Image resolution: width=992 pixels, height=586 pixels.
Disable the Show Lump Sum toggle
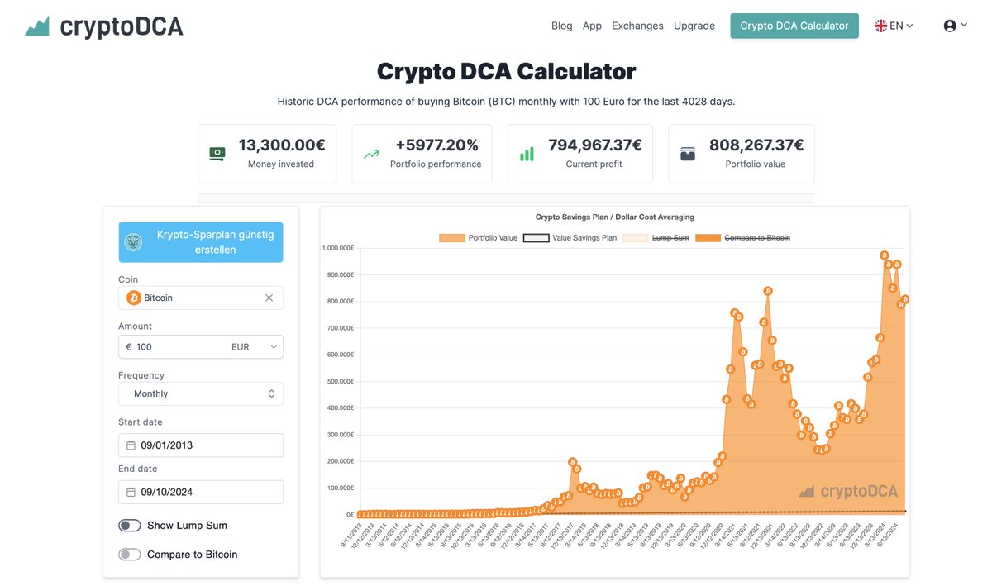pos(130,525)
